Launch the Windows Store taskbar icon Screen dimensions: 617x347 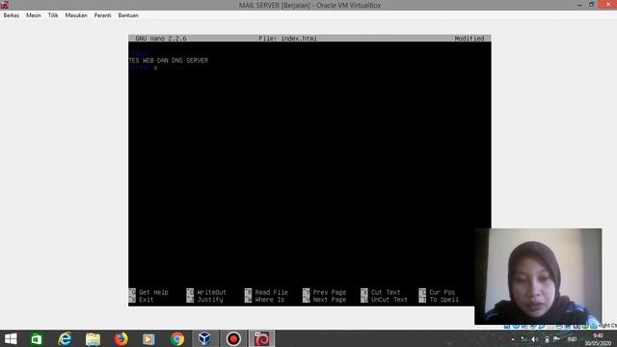[37, 338]
